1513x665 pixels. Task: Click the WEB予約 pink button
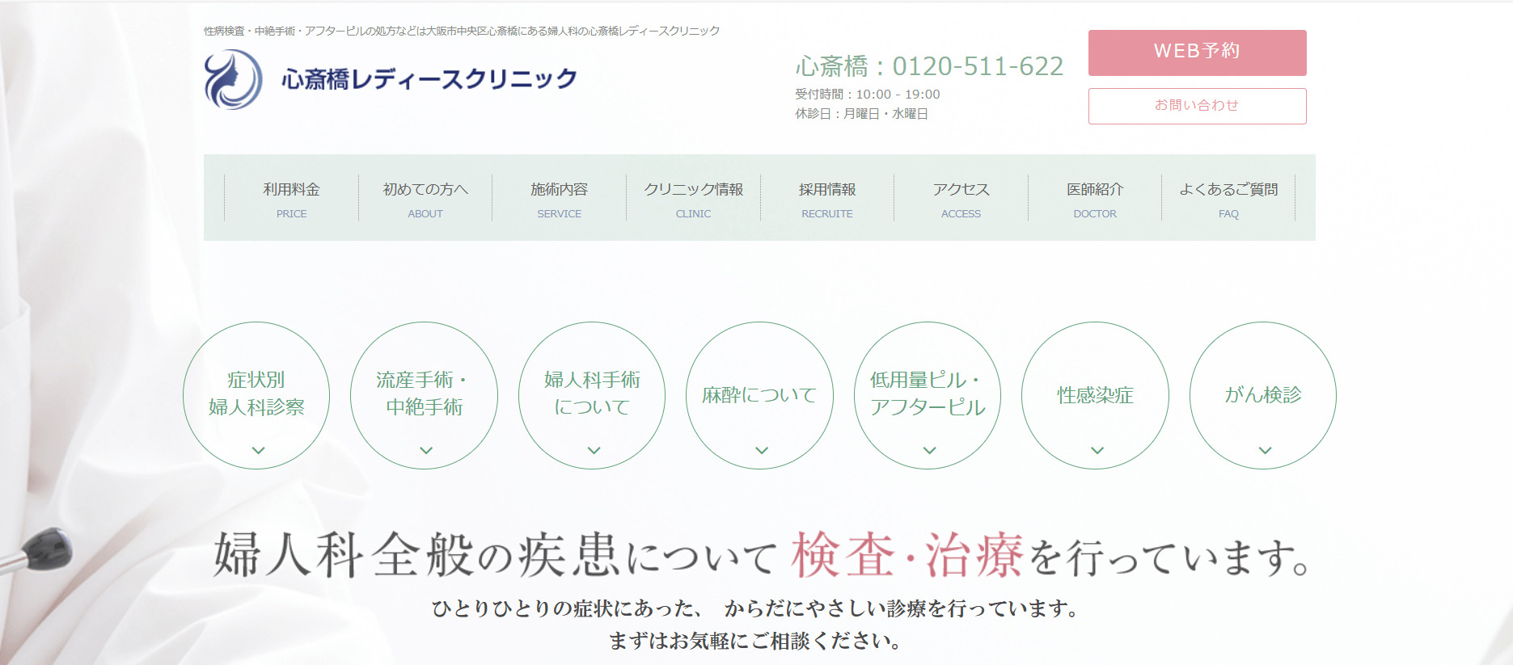point(1197,53)
